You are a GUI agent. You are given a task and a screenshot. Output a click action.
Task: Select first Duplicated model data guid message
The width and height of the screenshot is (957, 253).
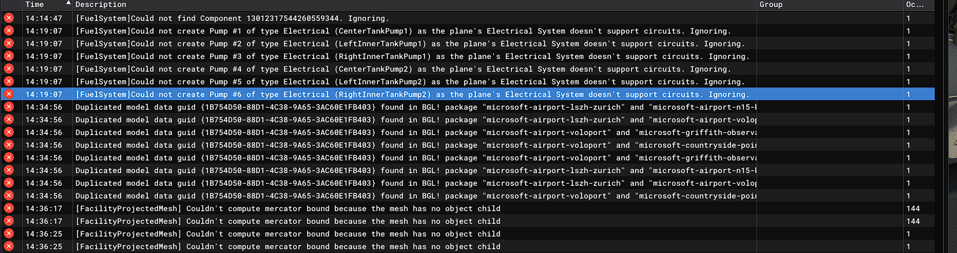tap(416, 107)
